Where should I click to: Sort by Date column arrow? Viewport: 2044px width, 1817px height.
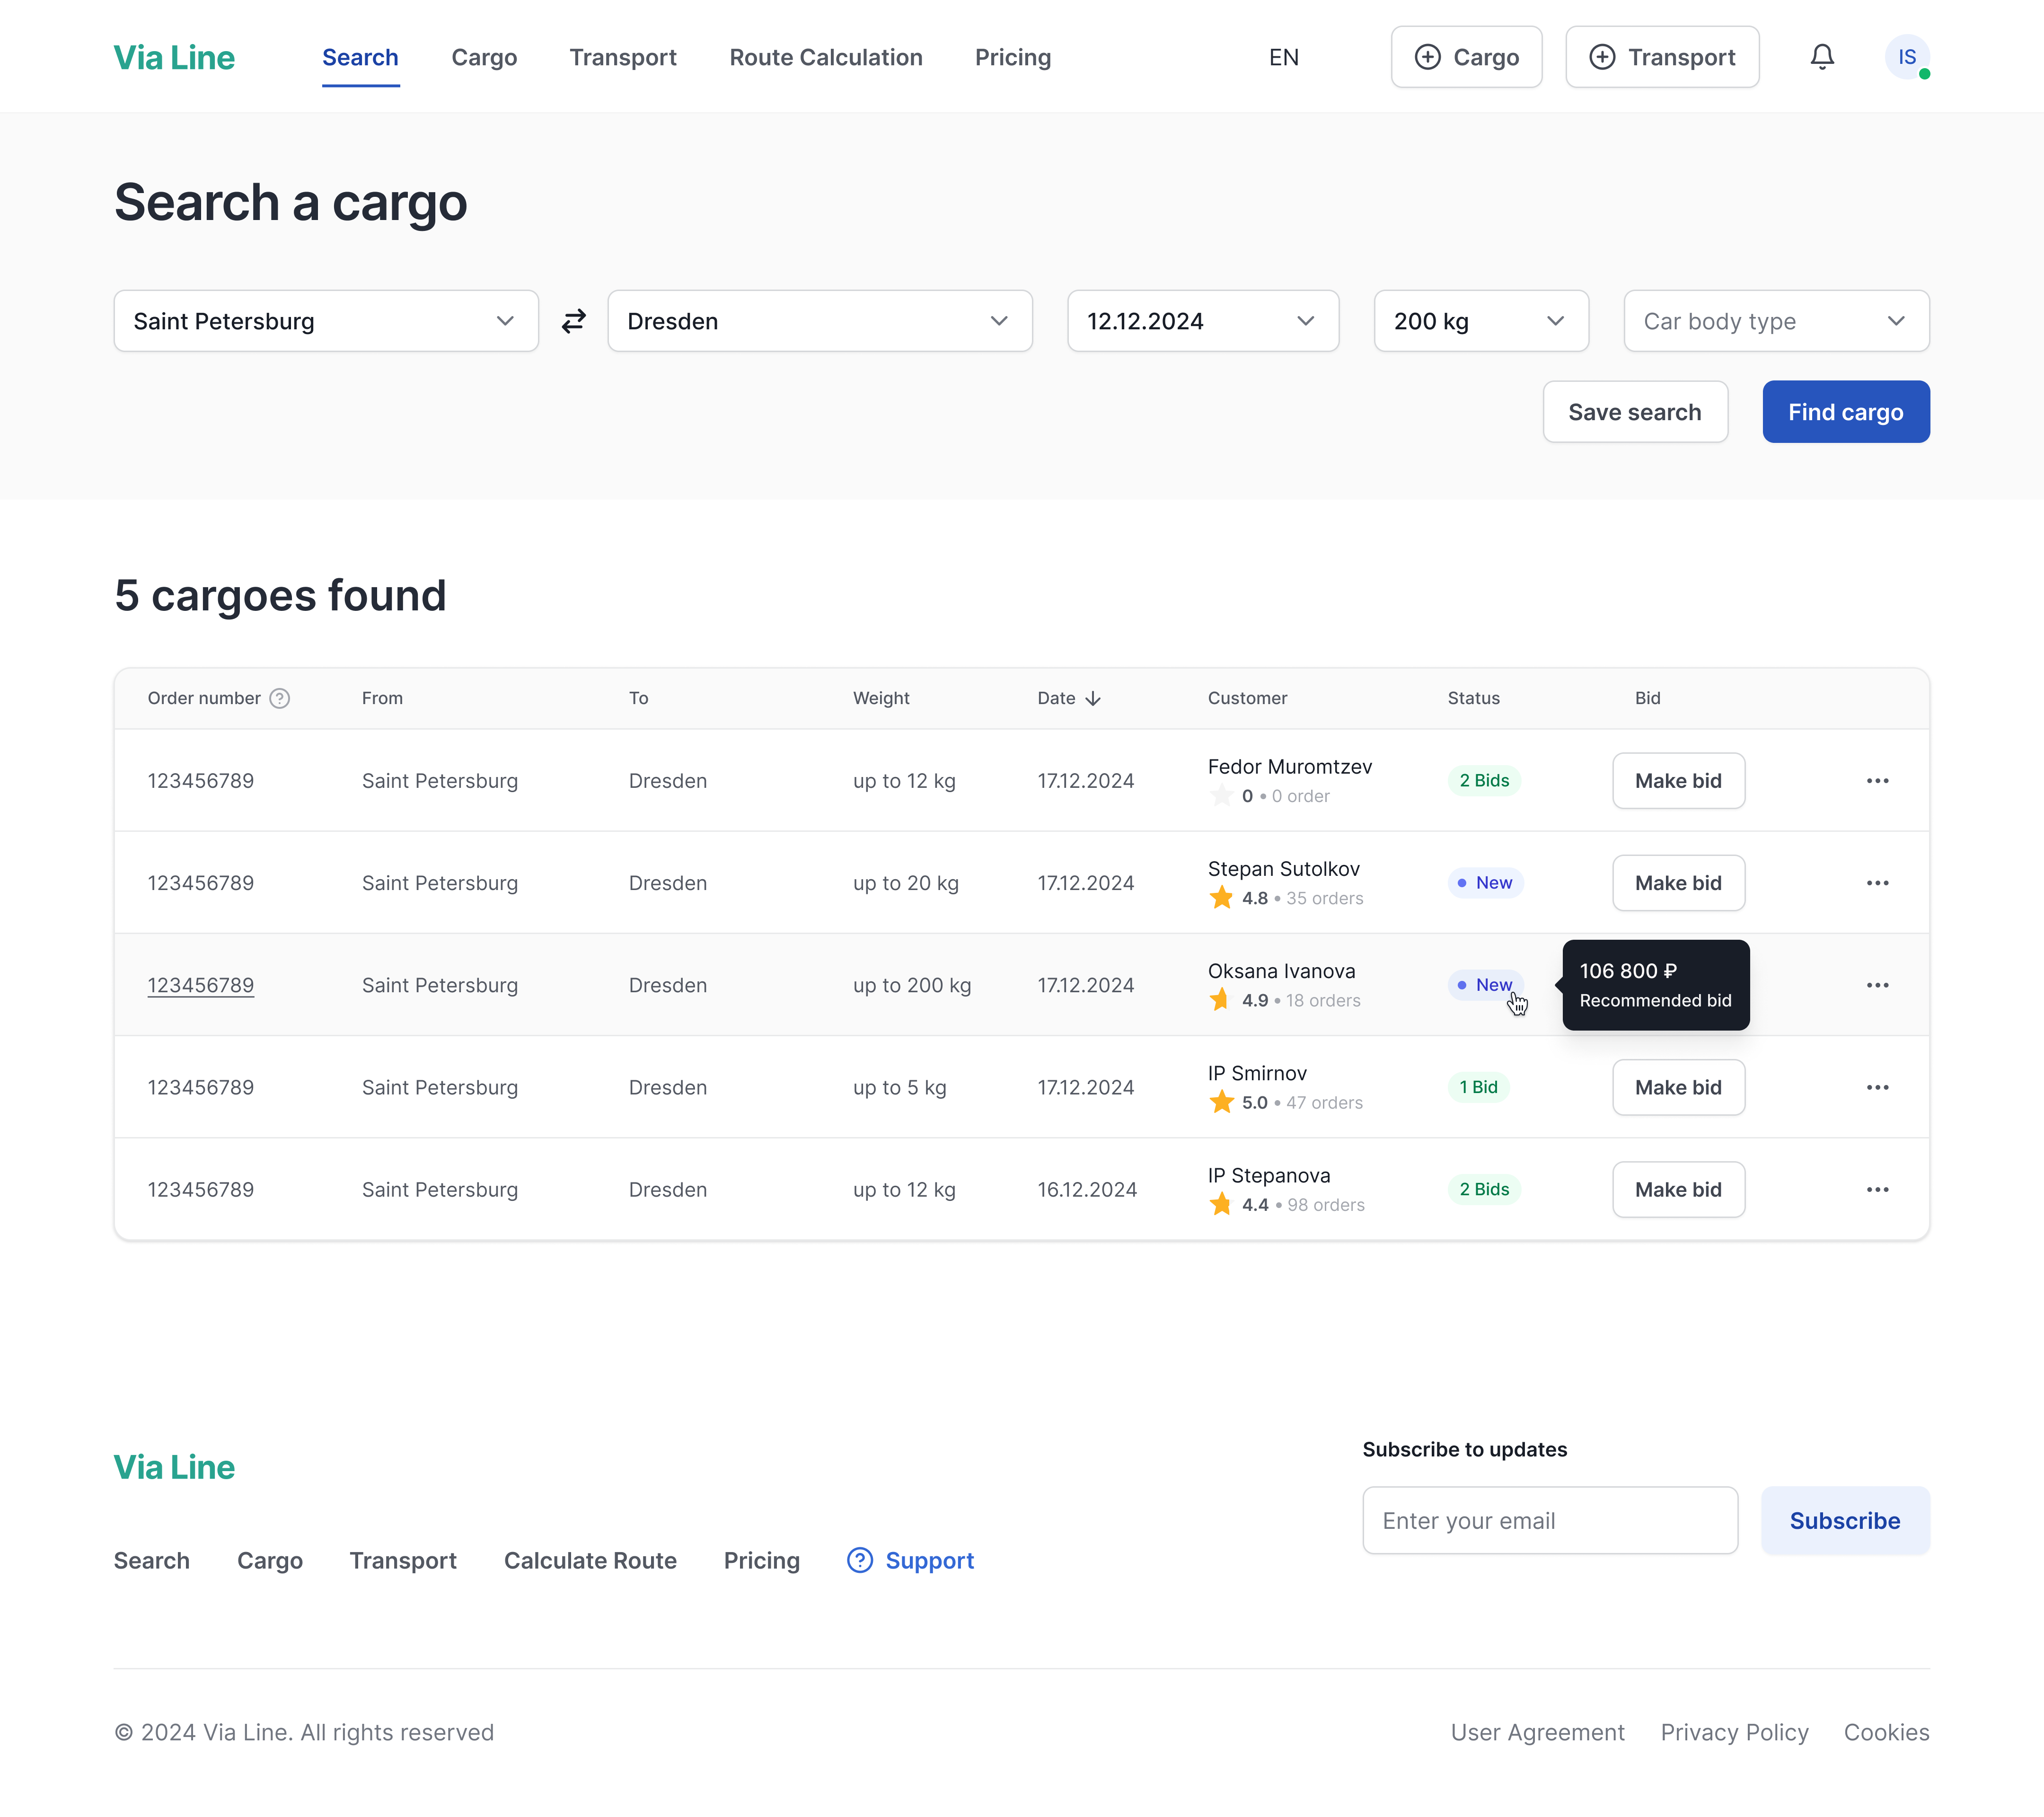point(1093,698)
